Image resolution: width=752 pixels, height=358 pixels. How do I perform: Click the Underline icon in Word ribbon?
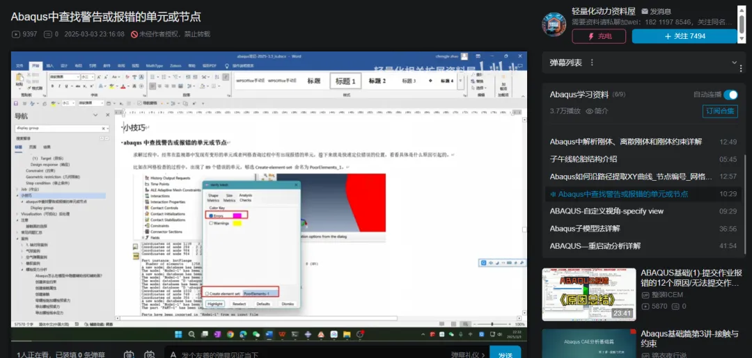[x=65, y=86]
